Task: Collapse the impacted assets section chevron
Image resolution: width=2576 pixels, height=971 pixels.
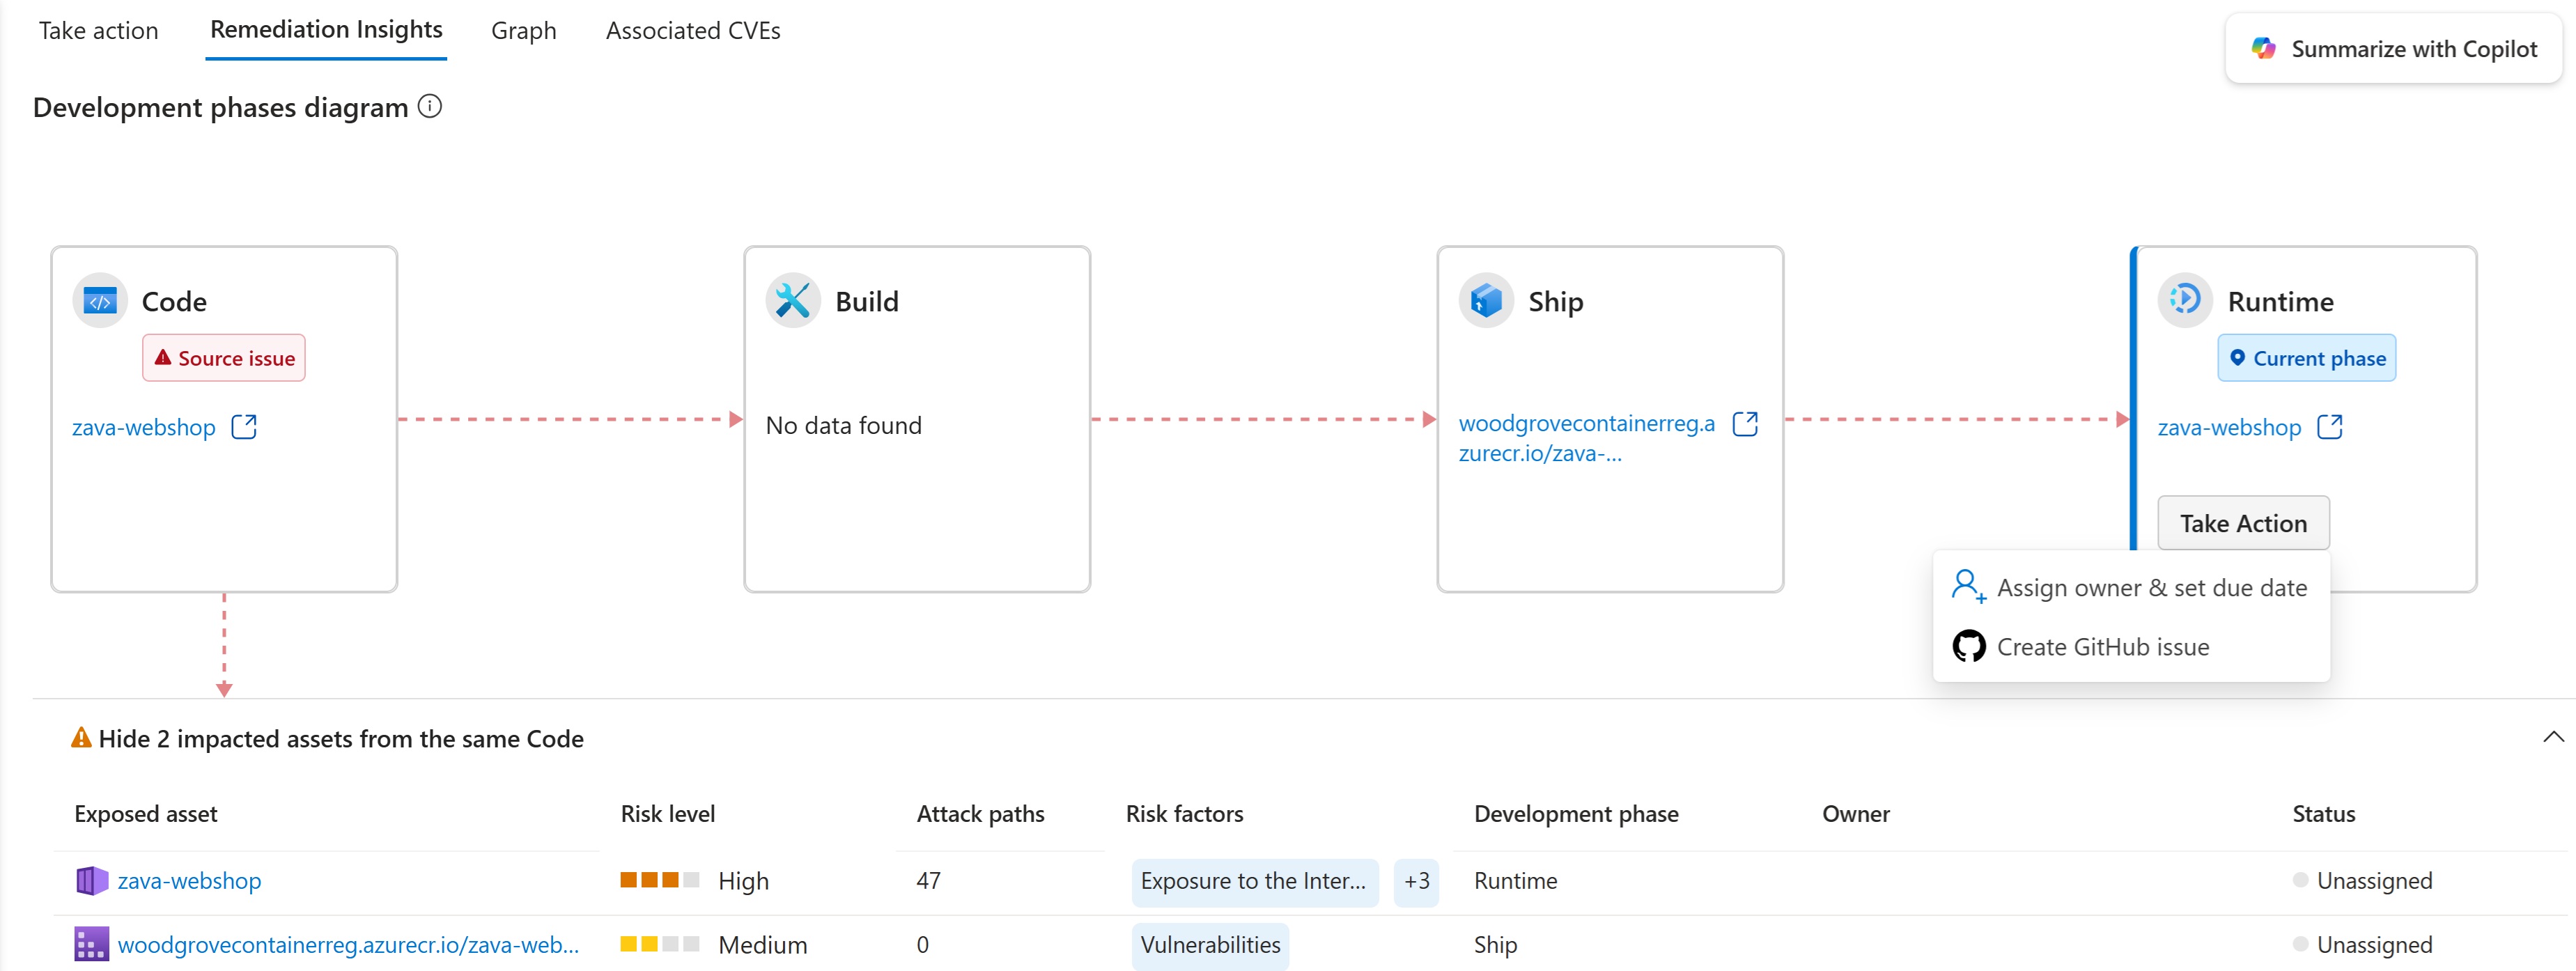Action: coord(2552,737)
